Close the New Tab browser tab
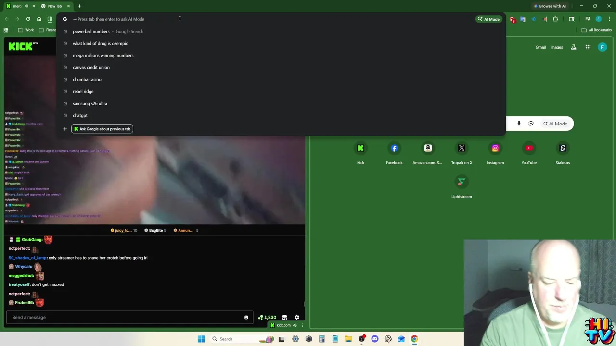The height and width of the screenshot is (346, 616). 68,6
